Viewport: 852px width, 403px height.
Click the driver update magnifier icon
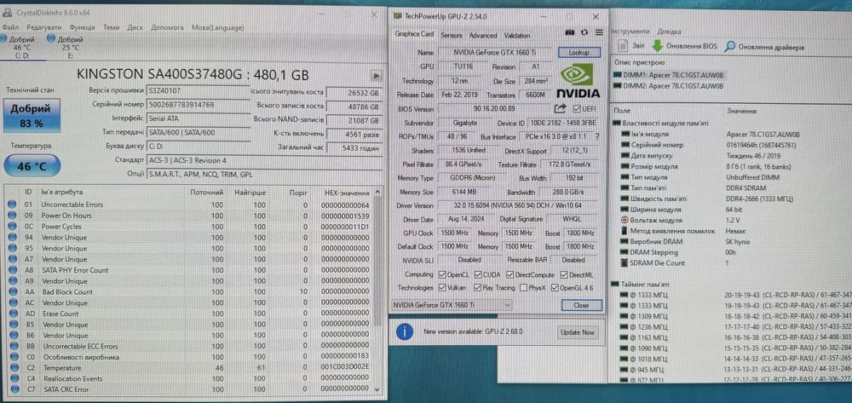pyautogui.click(x=730, y=47)
